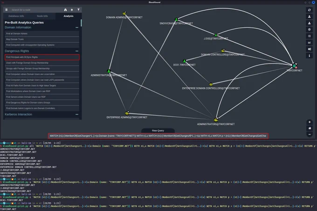Open the about info icon
317x211 pixels.
coord(310,55)
